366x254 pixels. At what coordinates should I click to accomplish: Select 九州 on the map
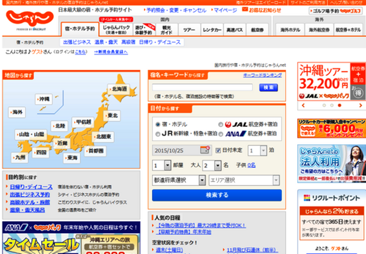point(20,158)
